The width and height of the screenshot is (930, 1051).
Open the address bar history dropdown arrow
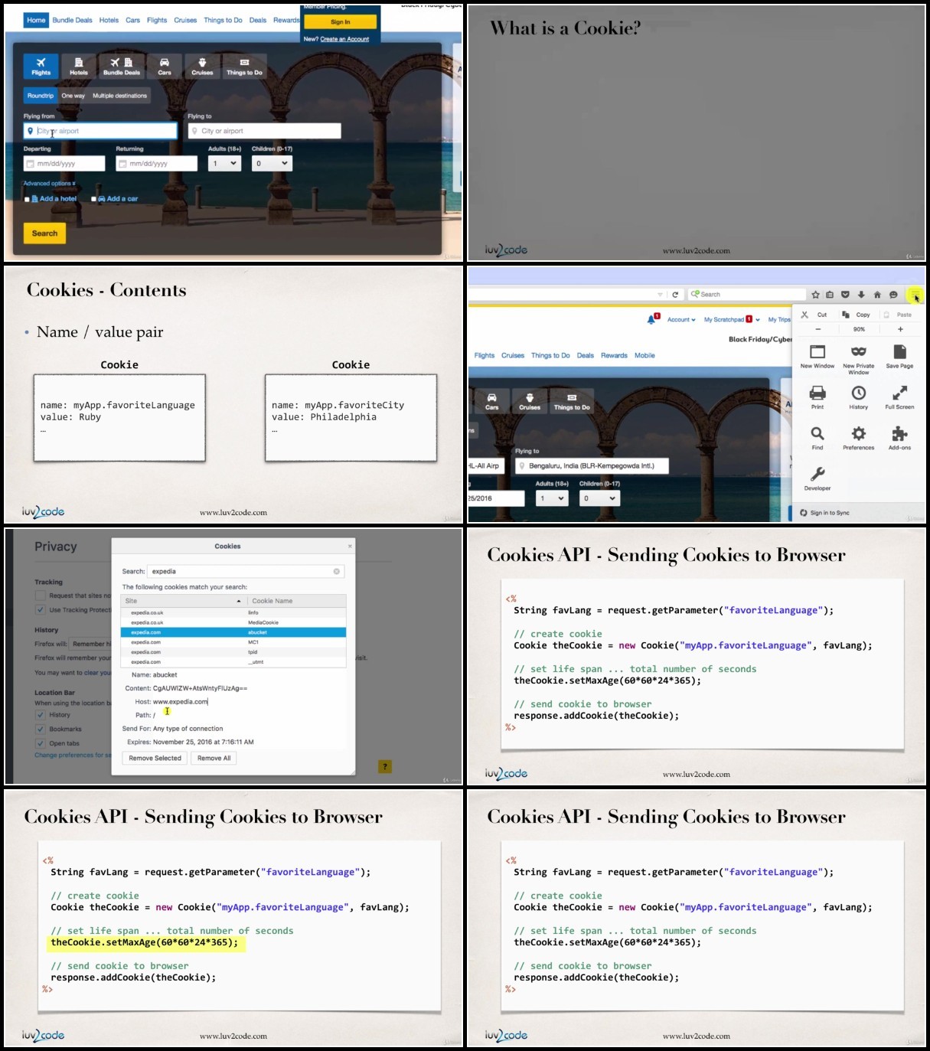[x=660, y=295]
